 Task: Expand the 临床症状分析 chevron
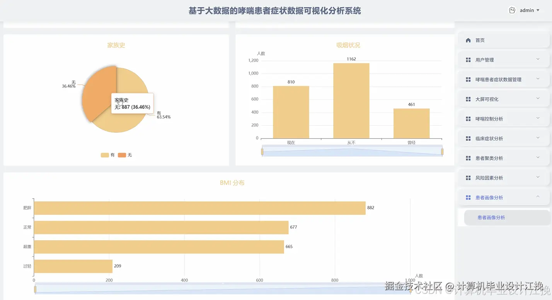[x=538, y=138]
